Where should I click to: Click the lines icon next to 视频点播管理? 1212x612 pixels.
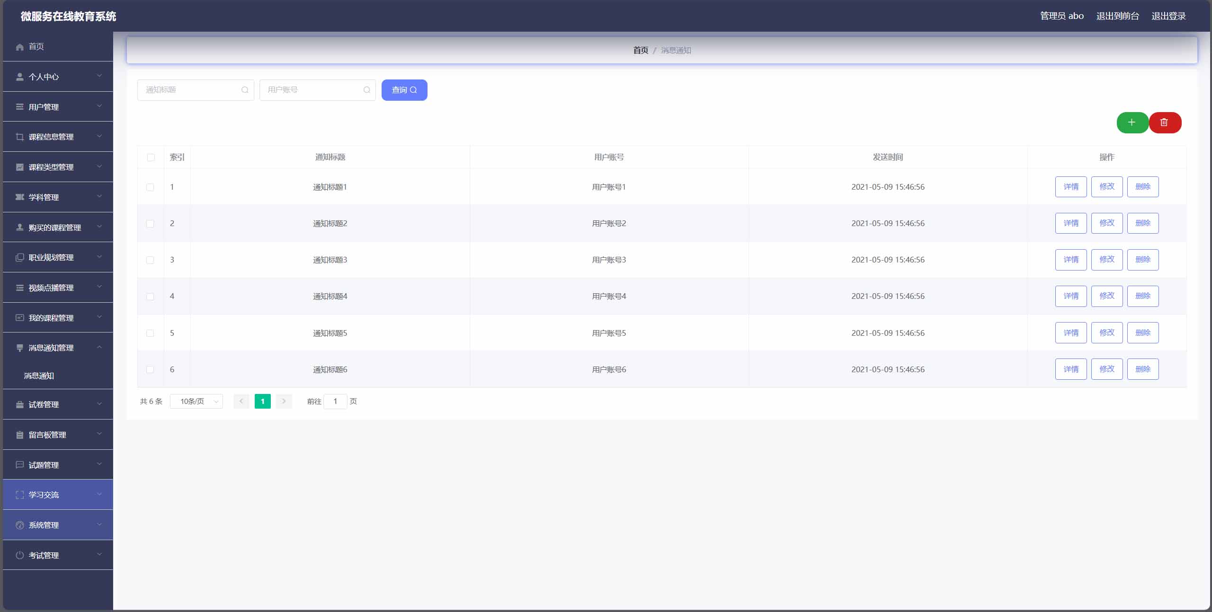pos(19,288)
